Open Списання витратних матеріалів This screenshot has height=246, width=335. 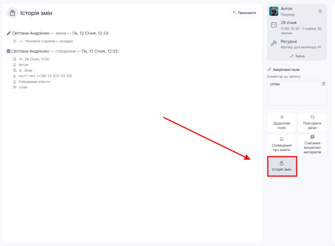click(x=312, y=144)
